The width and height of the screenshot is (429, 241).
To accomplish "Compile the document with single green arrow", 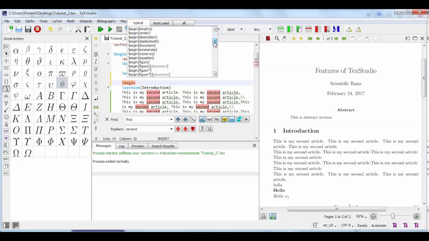I will click(x=110, y=29).
